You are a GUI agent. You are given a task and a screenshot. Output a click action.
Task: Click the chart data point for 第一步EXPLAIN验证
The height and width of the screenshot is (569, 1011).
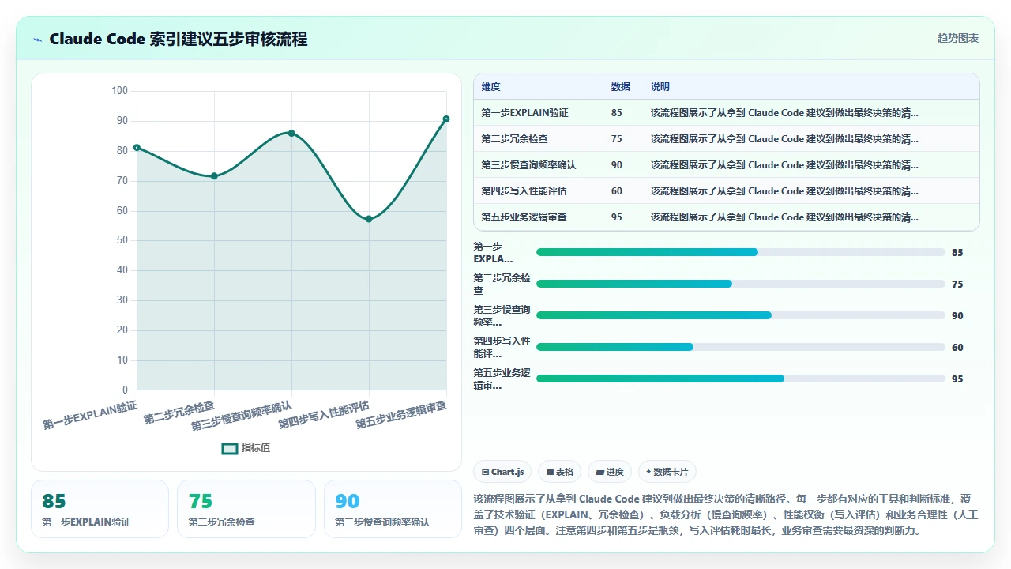(137, 148)
